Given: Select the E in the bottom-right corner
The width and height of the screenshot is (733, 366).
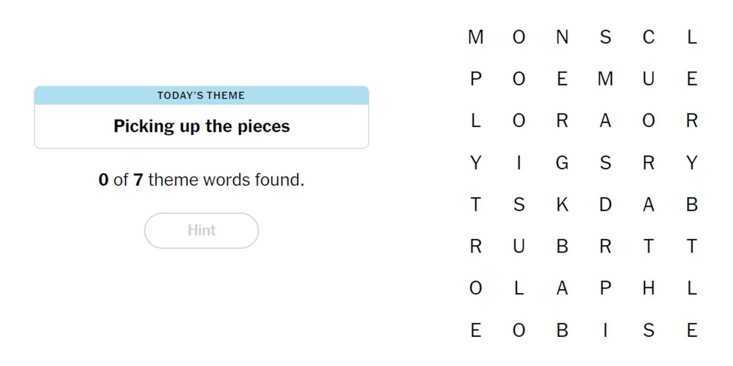Looking at the screenshot, I should 691,330.
